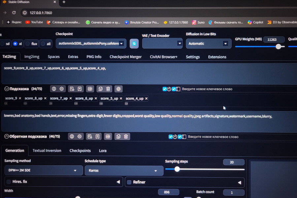Image resolution: width=297 pixels, height=198 pixels.
Task: Switch to the Img2img tab
Action: 32,57
